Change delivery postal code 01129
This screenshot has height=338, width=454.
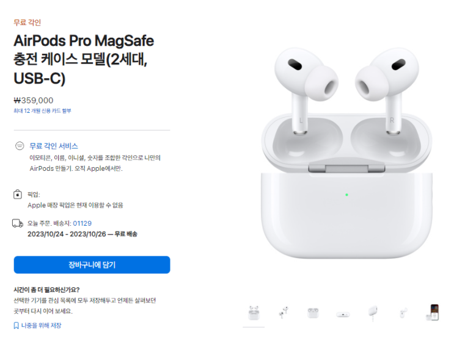pos(82,223)
